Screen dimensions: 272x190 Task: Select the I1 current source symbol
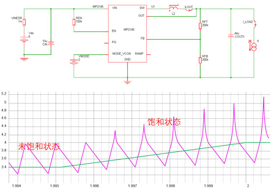coord(254,47)
